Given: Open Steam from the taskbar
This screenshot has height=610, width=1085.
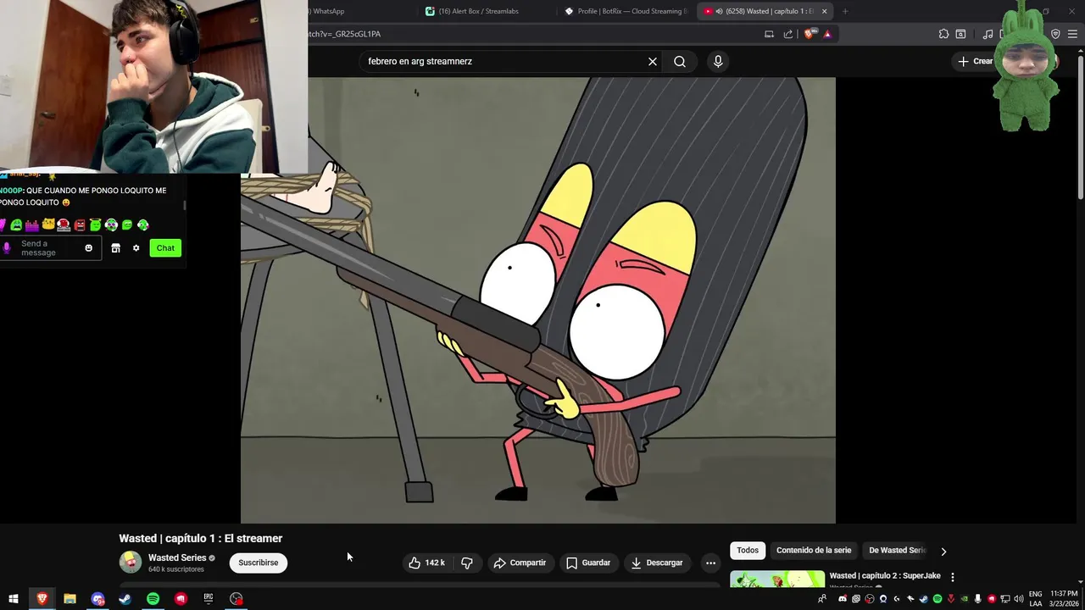Looking at the screenshot, I should [125, 599].
